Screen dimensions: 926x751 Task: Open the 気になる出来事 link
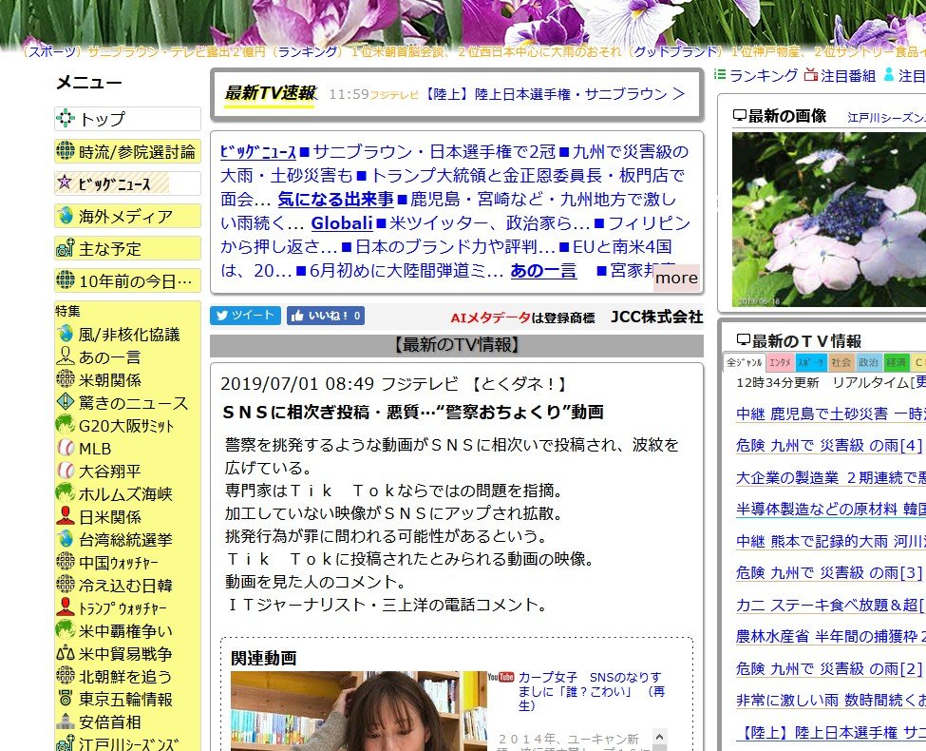(335, 199)
